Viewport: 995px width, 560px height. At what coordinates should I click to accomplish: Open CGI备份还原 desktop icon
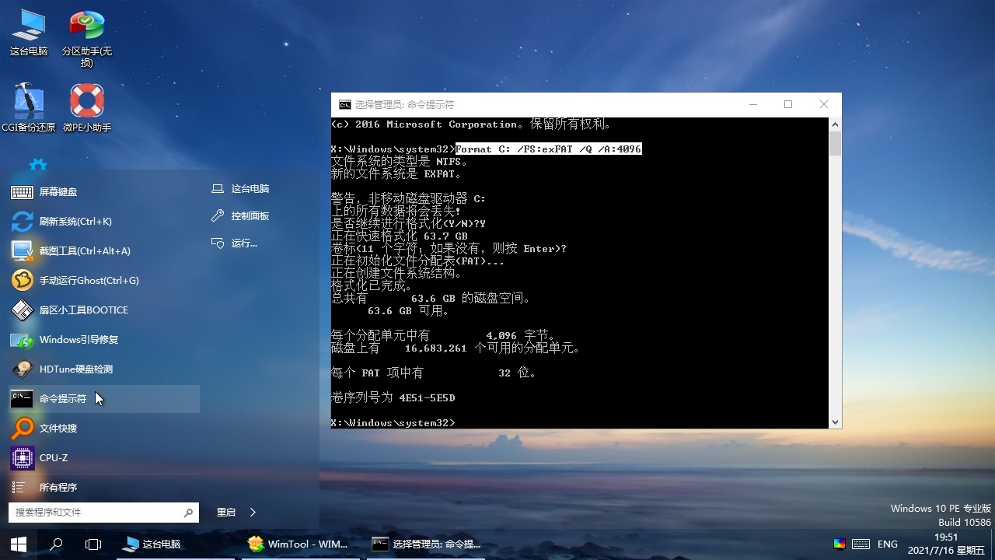tap(29, 107)
